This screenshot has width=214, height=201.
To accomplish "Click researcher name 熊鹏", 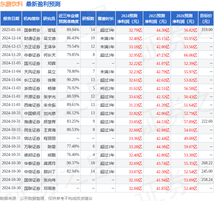I will (52, 155).
